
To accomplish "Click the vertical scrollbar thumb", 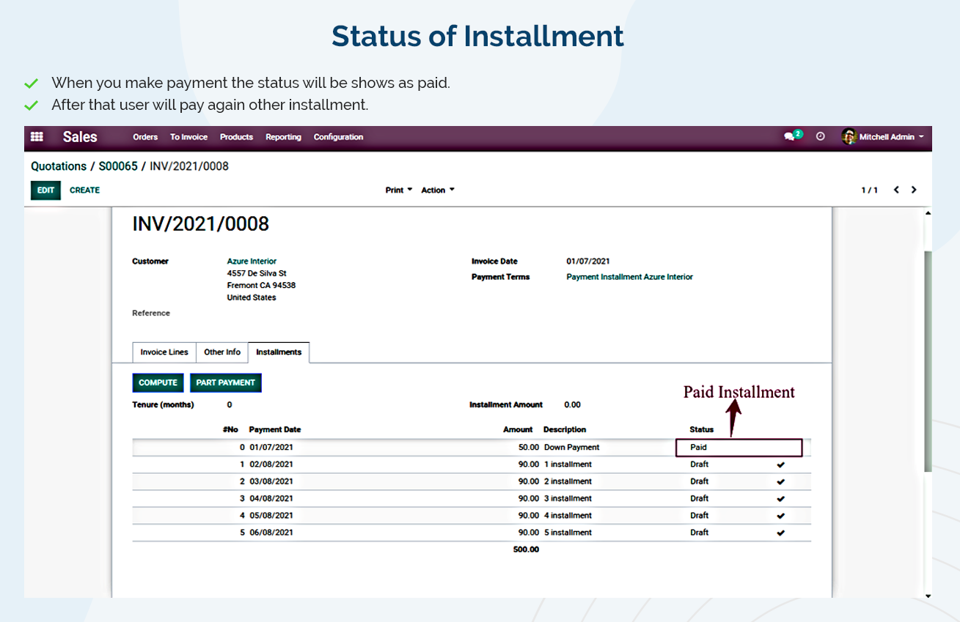I will pyautogui.click(x=928, y=360).
